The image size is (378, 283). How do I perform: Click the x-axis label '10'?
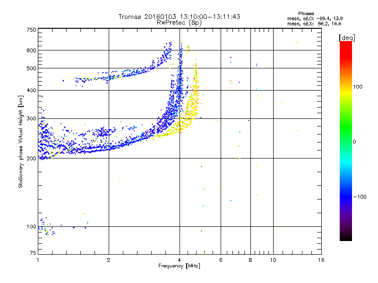(x=273, y=260)
